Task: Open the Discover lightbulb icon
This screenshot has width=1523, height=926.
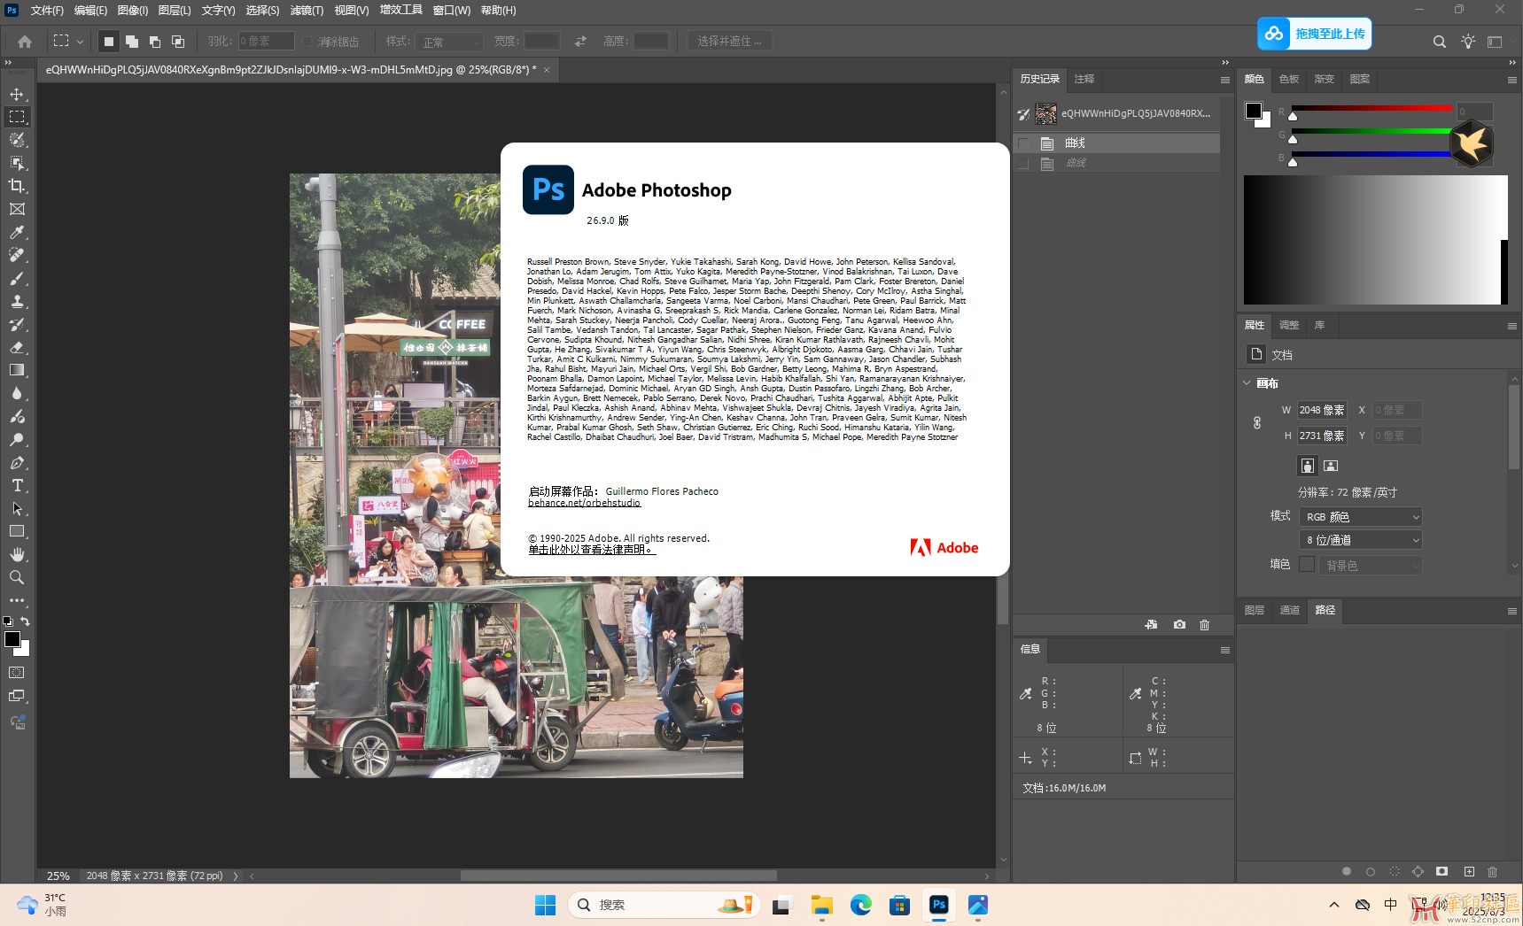Action: pos(1468,42)
